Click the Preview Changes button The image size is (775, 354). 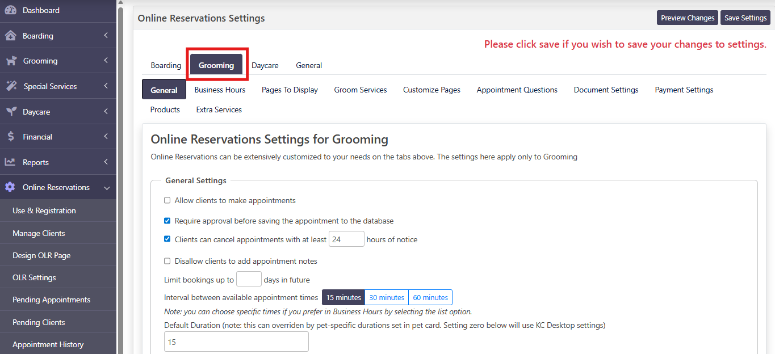687,18
